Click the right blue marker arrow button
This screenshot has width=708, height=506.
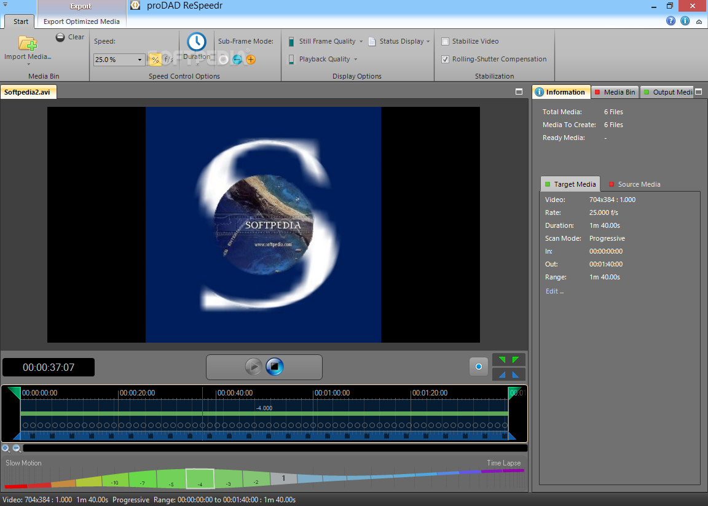[515, 375]
